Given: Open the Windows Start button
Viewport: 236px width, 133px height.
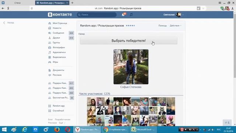Looking at the screenshot, I should click(4, 130).
